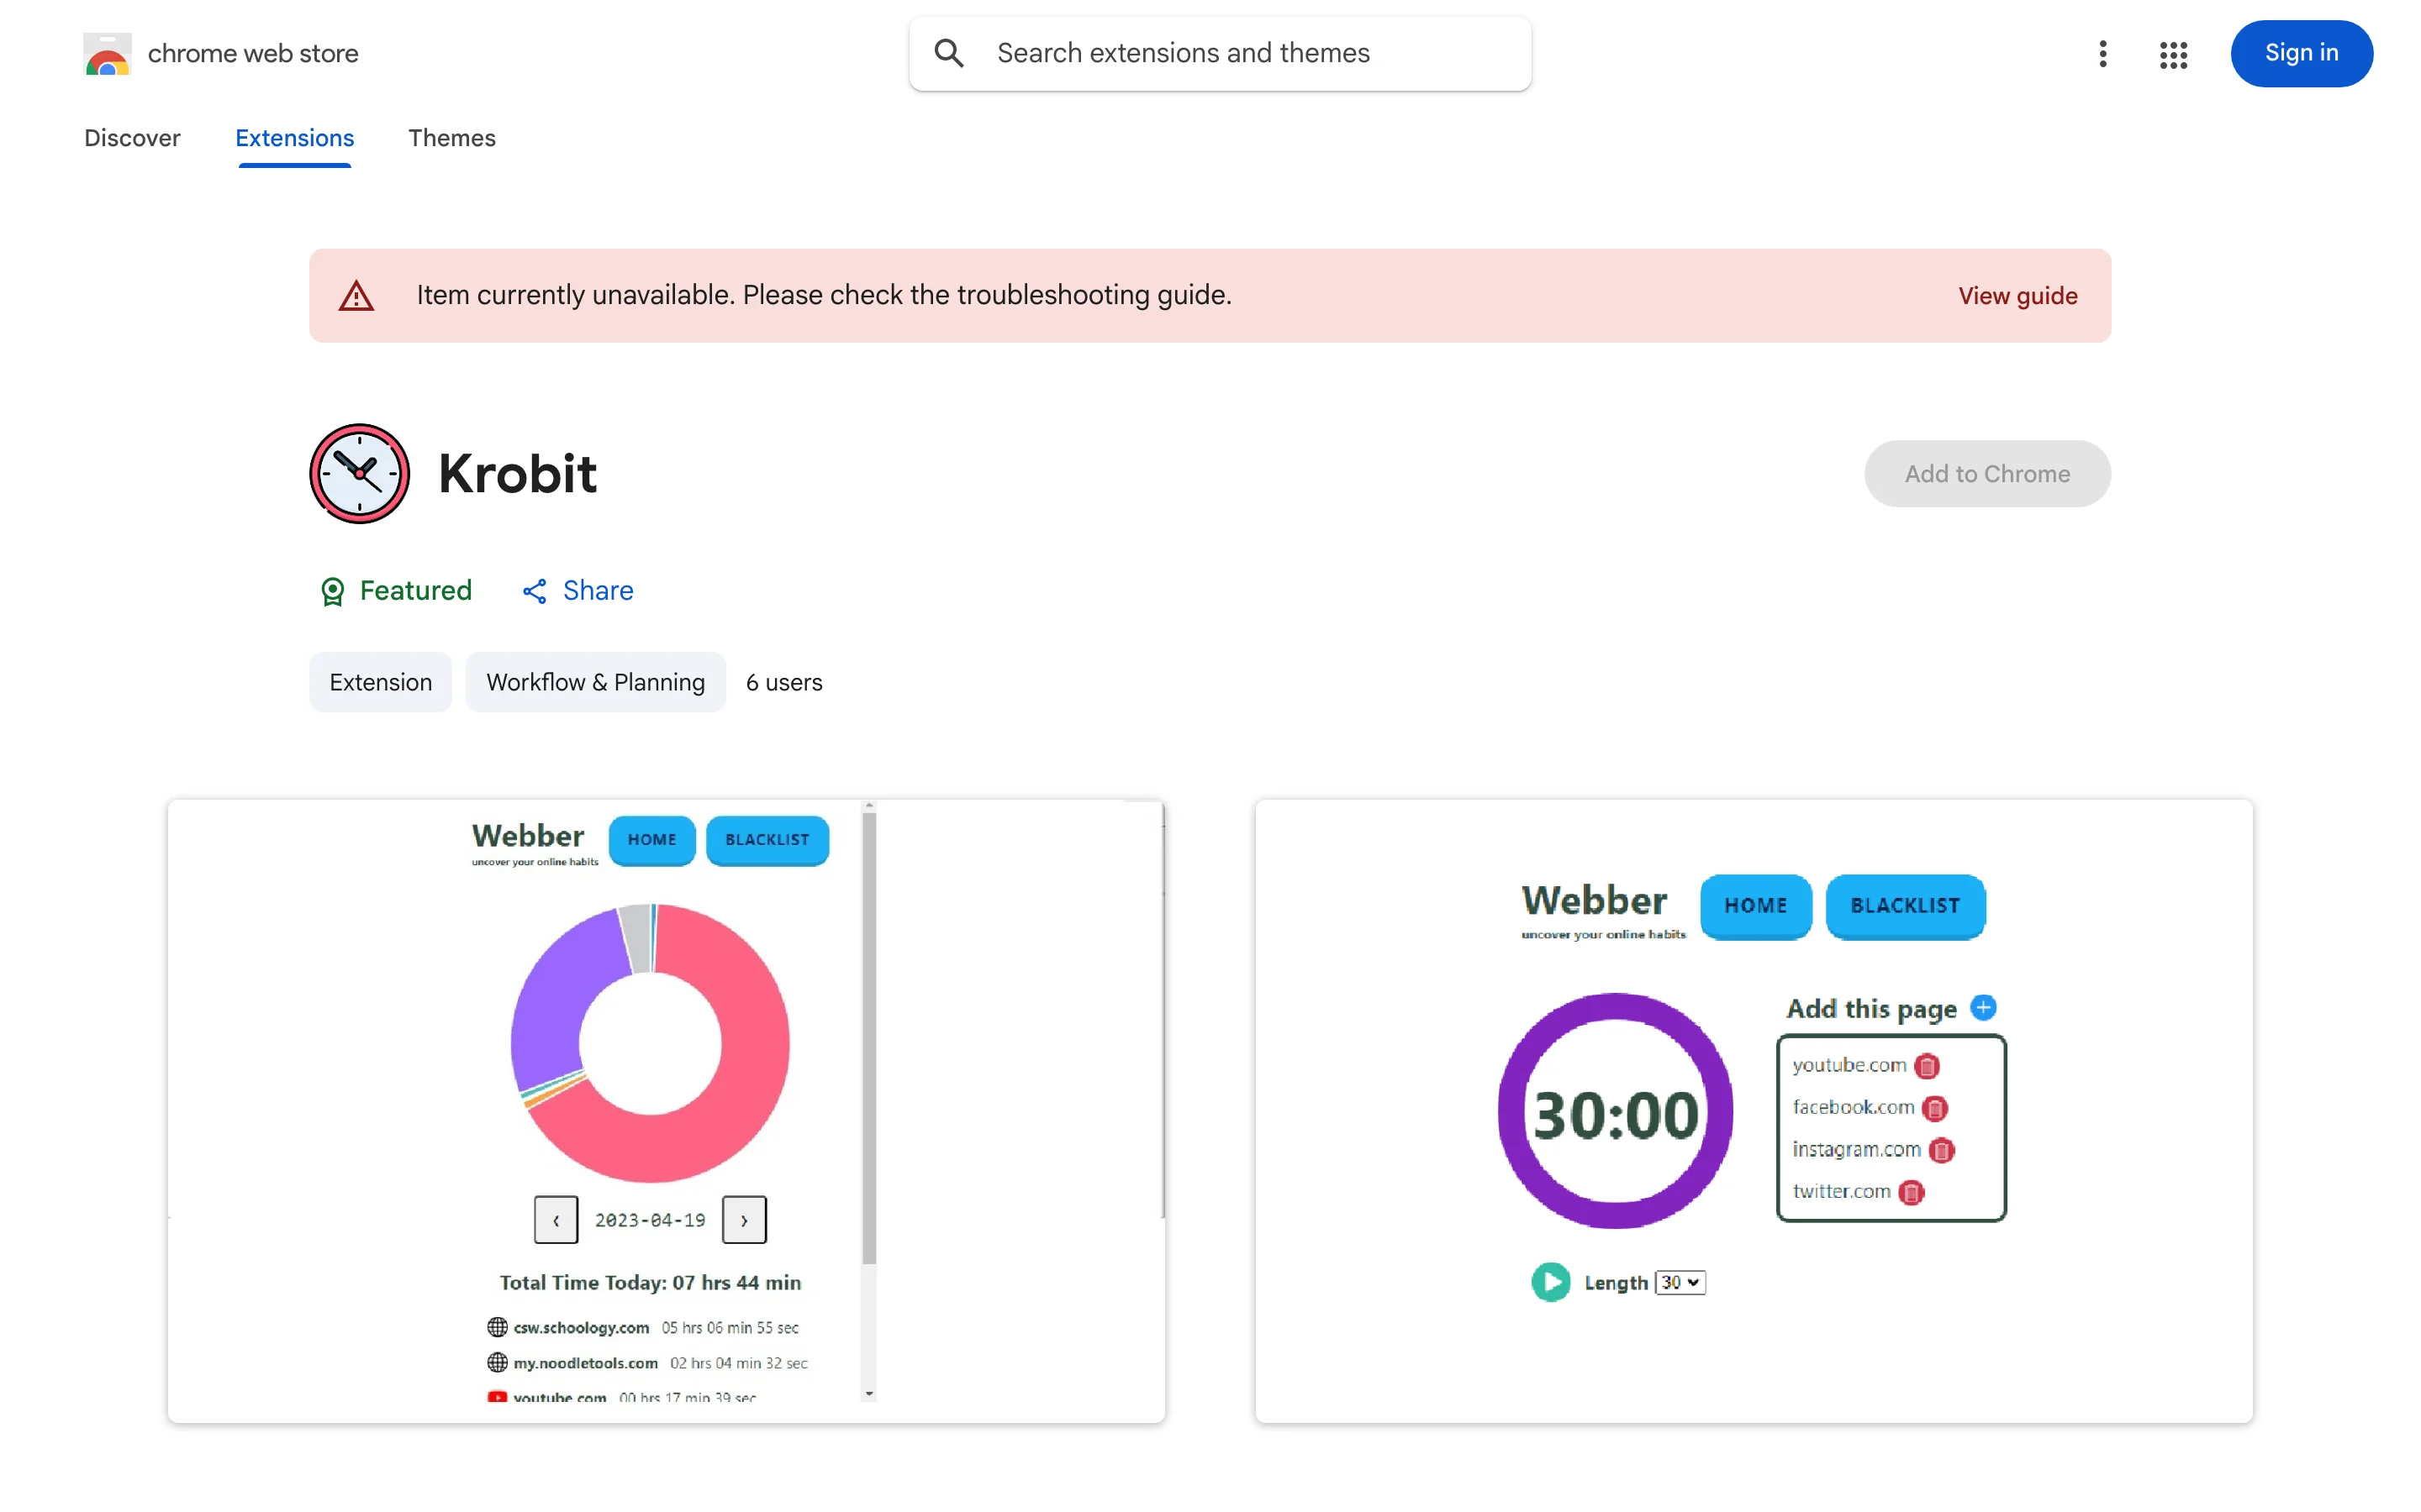Click the search magnifier icon
Viewport: 2421px width, 1512px height.
(949, 53)
